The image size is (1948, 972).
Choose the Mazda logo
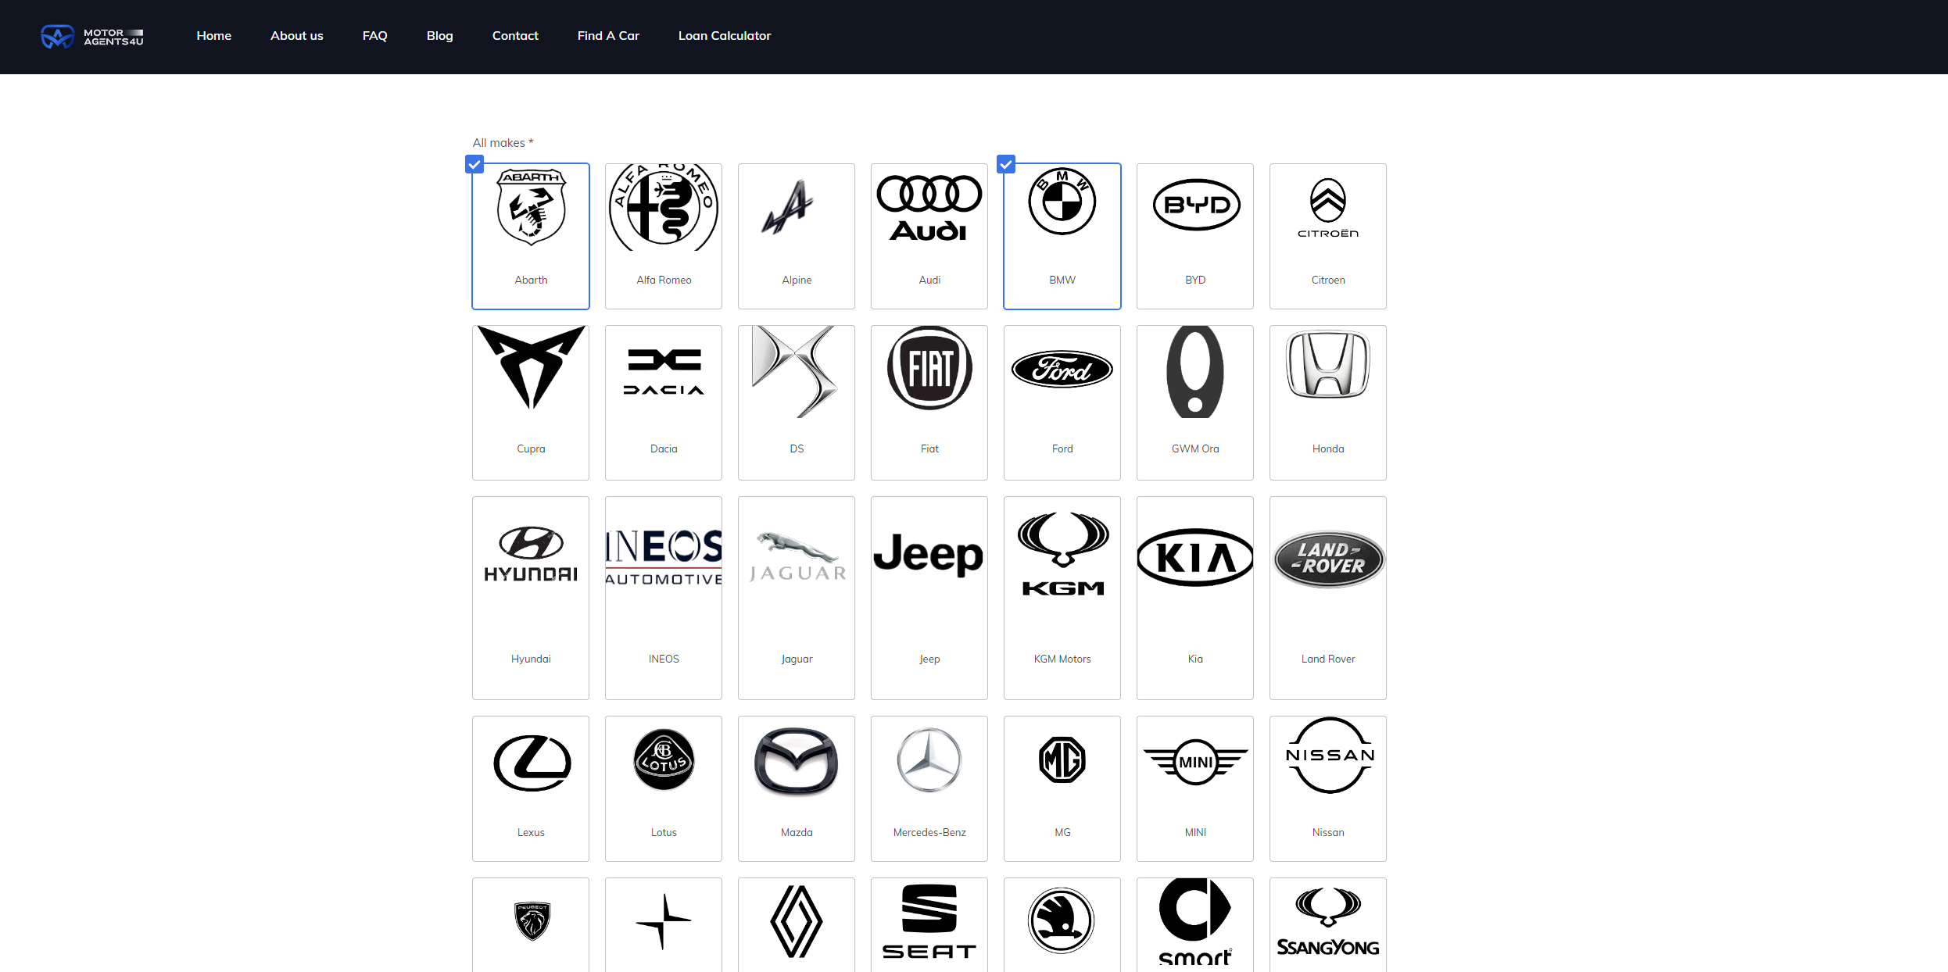[x=797, y=762]
